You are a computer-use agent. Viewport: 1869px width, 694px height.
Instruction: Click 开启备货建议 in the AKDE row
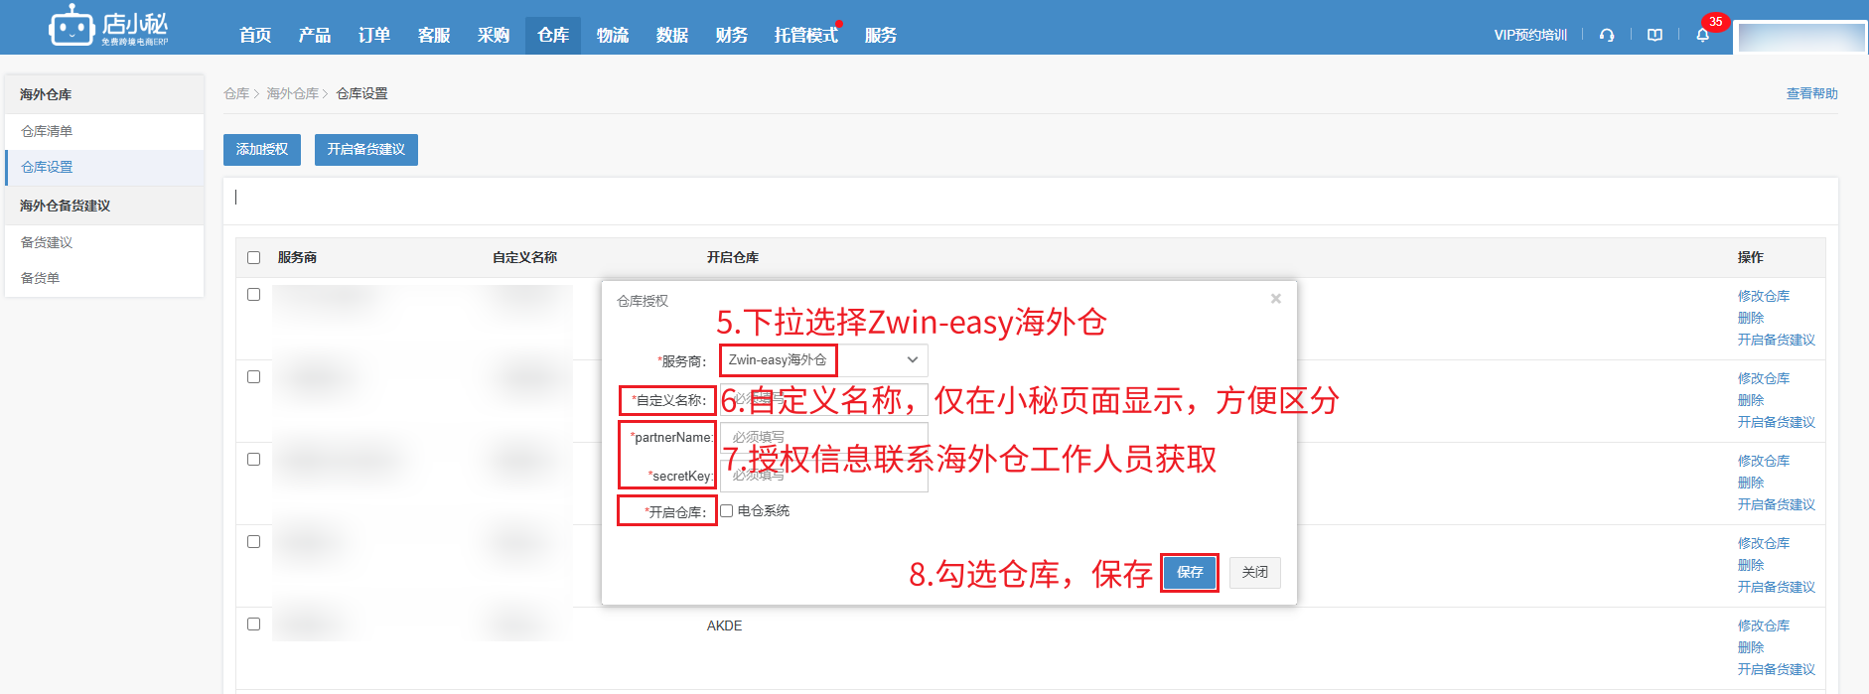click(x=1777, y=669)
